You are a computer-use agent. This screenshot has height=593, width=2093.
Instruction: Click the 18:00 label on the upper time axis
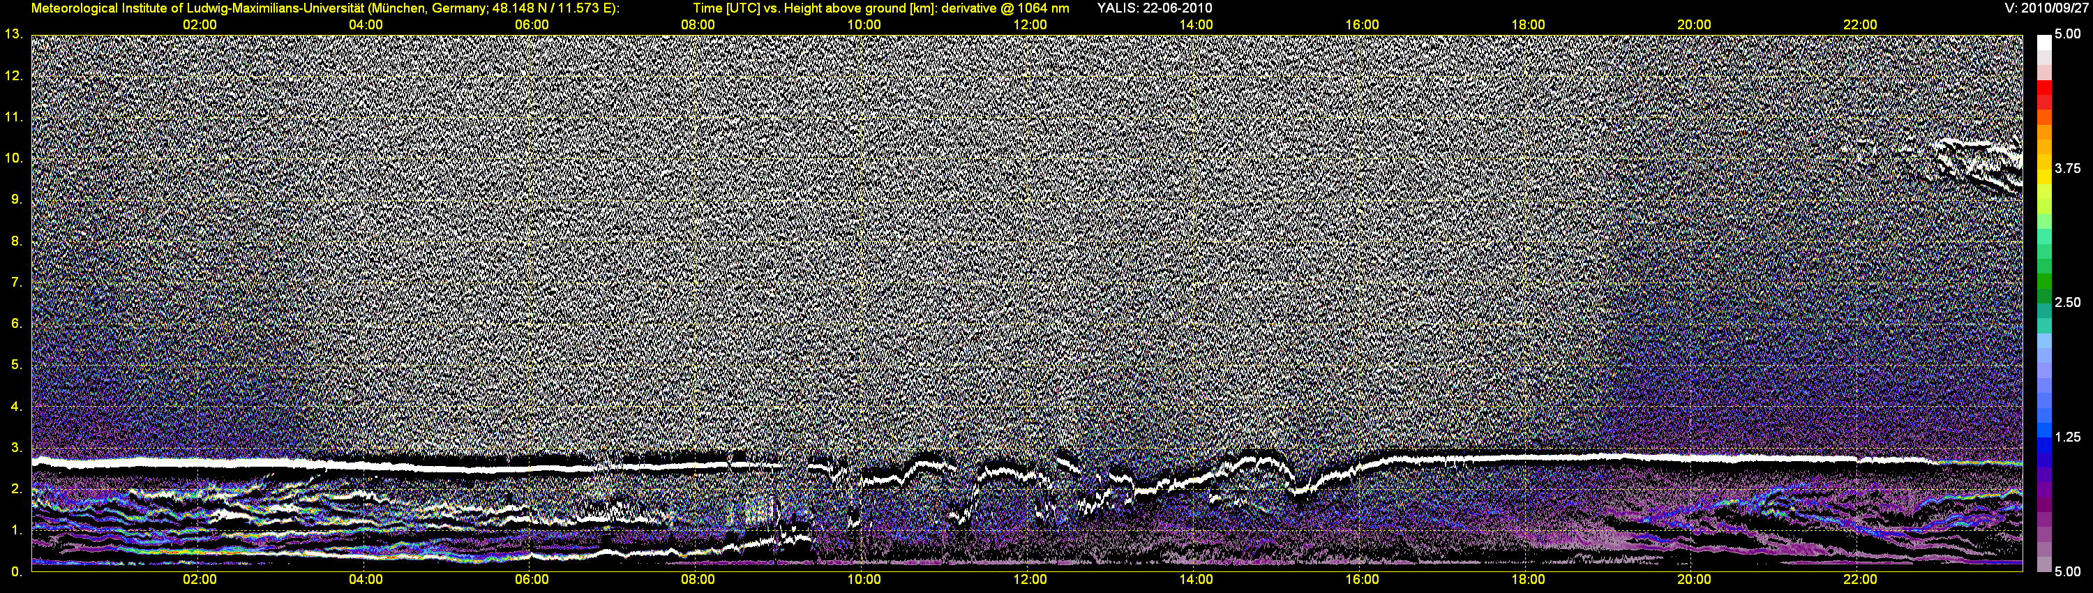(1529, 25)
